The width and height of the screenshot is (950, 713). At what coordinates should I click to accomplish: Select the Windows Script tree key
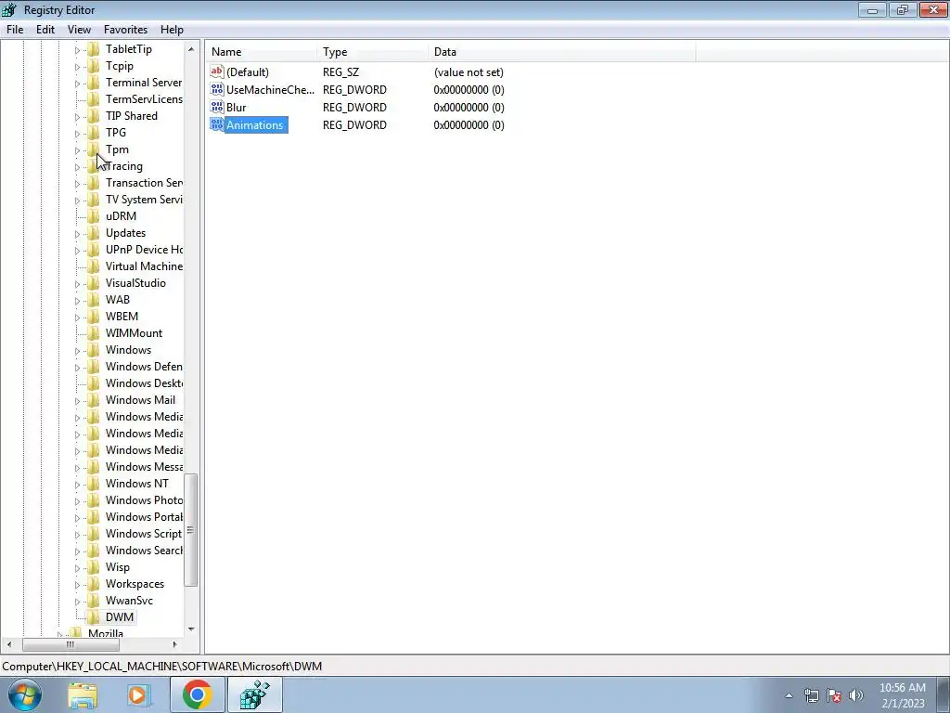(x=144, y=534)
